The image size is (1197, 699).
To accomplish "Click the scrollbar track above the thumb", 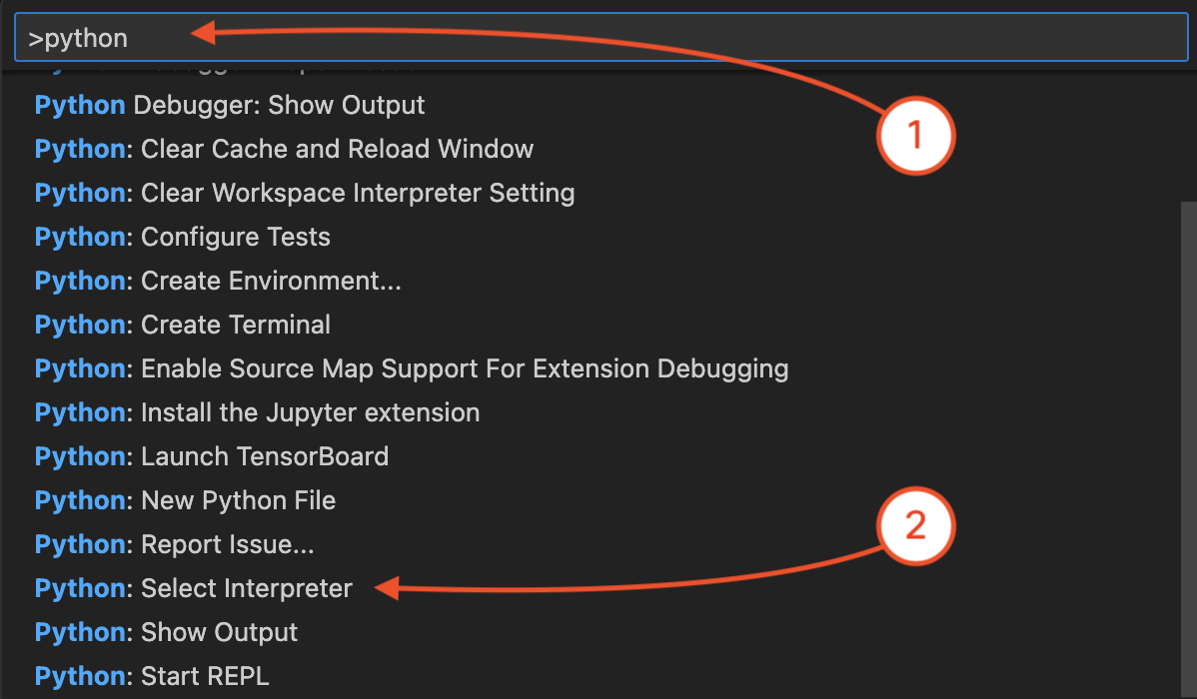I will [1188, 130].
